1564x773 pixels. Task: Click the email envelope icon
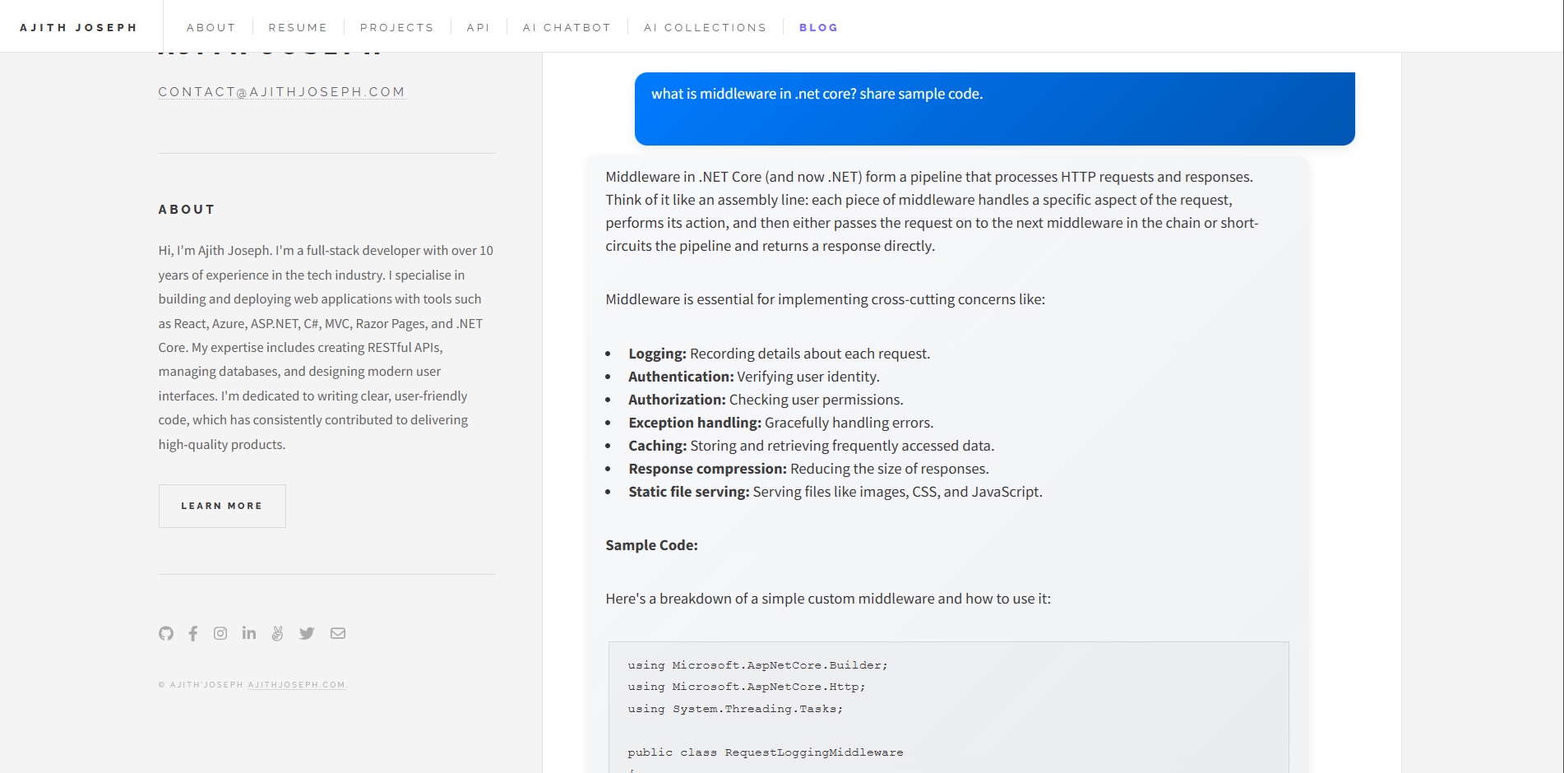pyautogui.click(x=338, y=633)
